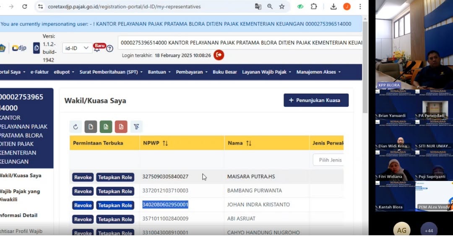
Task: Open the Pilih Jenis filter dropdown
Action: click(x=328, y=160)
